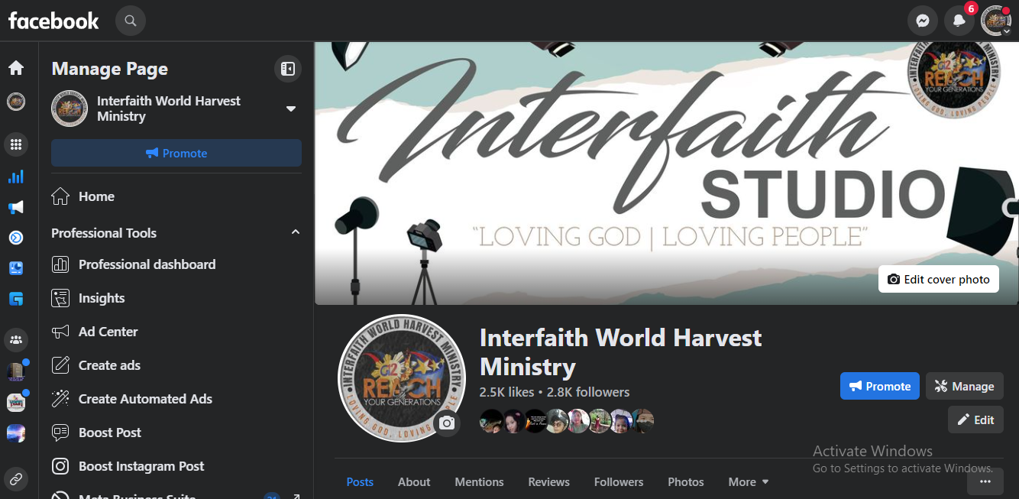Open Professional dashboard

[176, 264]
